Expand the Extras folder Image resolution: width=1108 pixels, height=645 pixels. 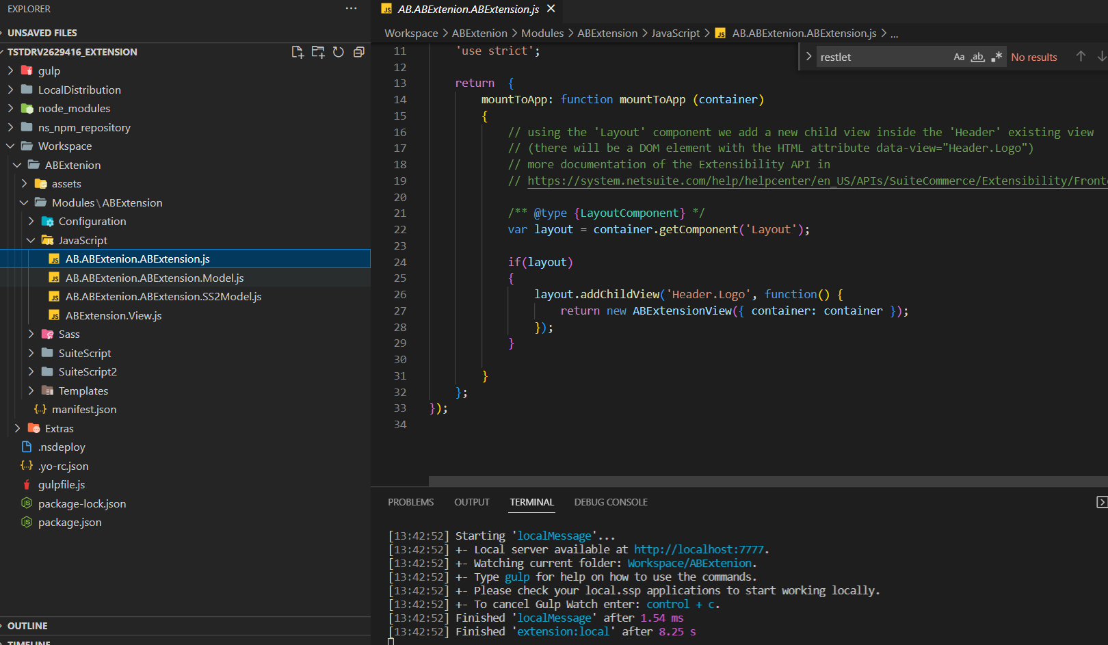pyautogui.click(x=17, y=428)
